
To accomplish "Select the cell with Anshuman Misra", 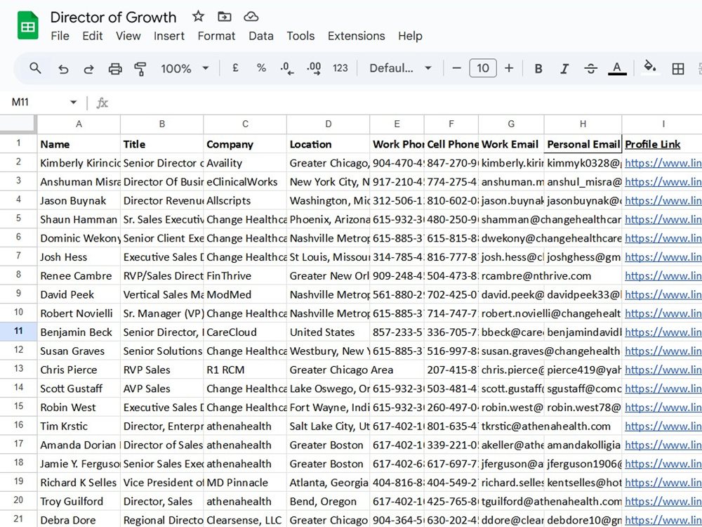I will click(x=79, y=182).
